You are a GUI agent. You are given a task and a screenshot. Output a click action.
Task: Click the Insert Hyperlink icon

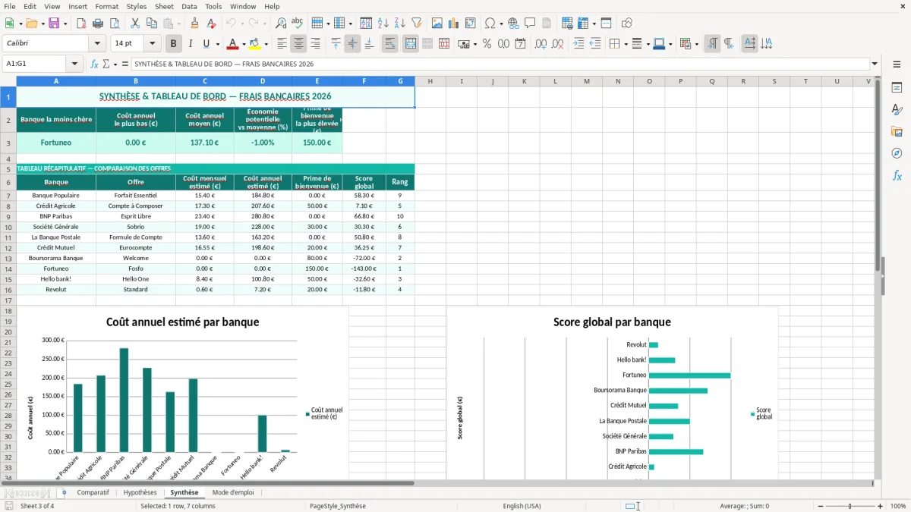point(513,24)
